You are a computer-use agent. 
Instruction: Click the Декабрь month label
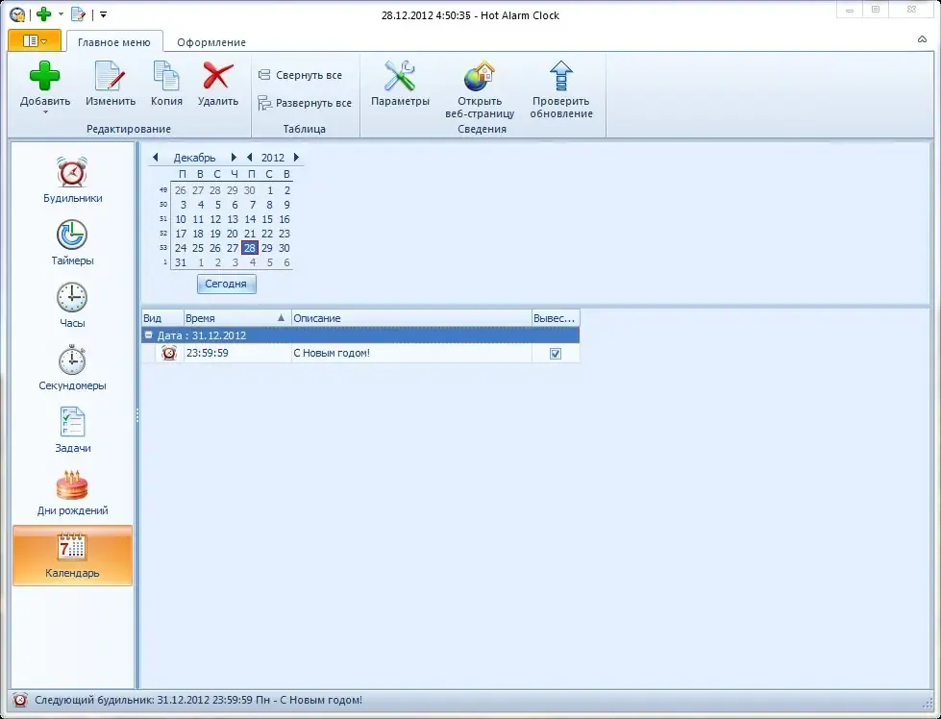tap(194, 158)
